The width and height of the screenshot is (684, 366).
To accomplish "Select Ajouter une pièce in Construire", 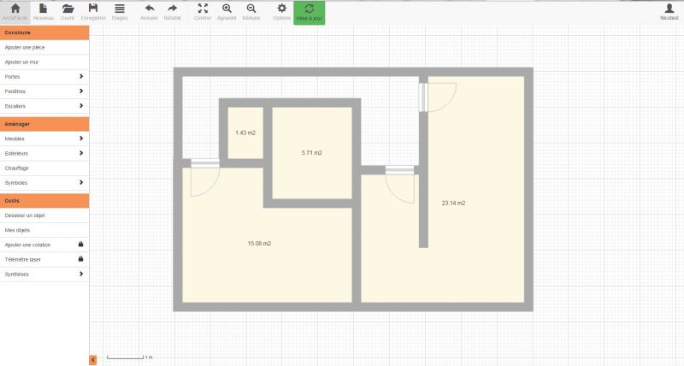I will click(x=44, y=47).
